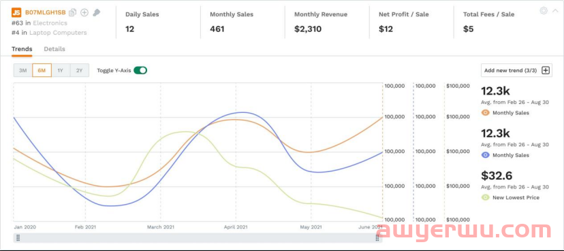Image resolution: width=564 pixels, height=251 pixels.
Task: Hide the orange Monthly Sales trend line
Action: tap(485, 113)
